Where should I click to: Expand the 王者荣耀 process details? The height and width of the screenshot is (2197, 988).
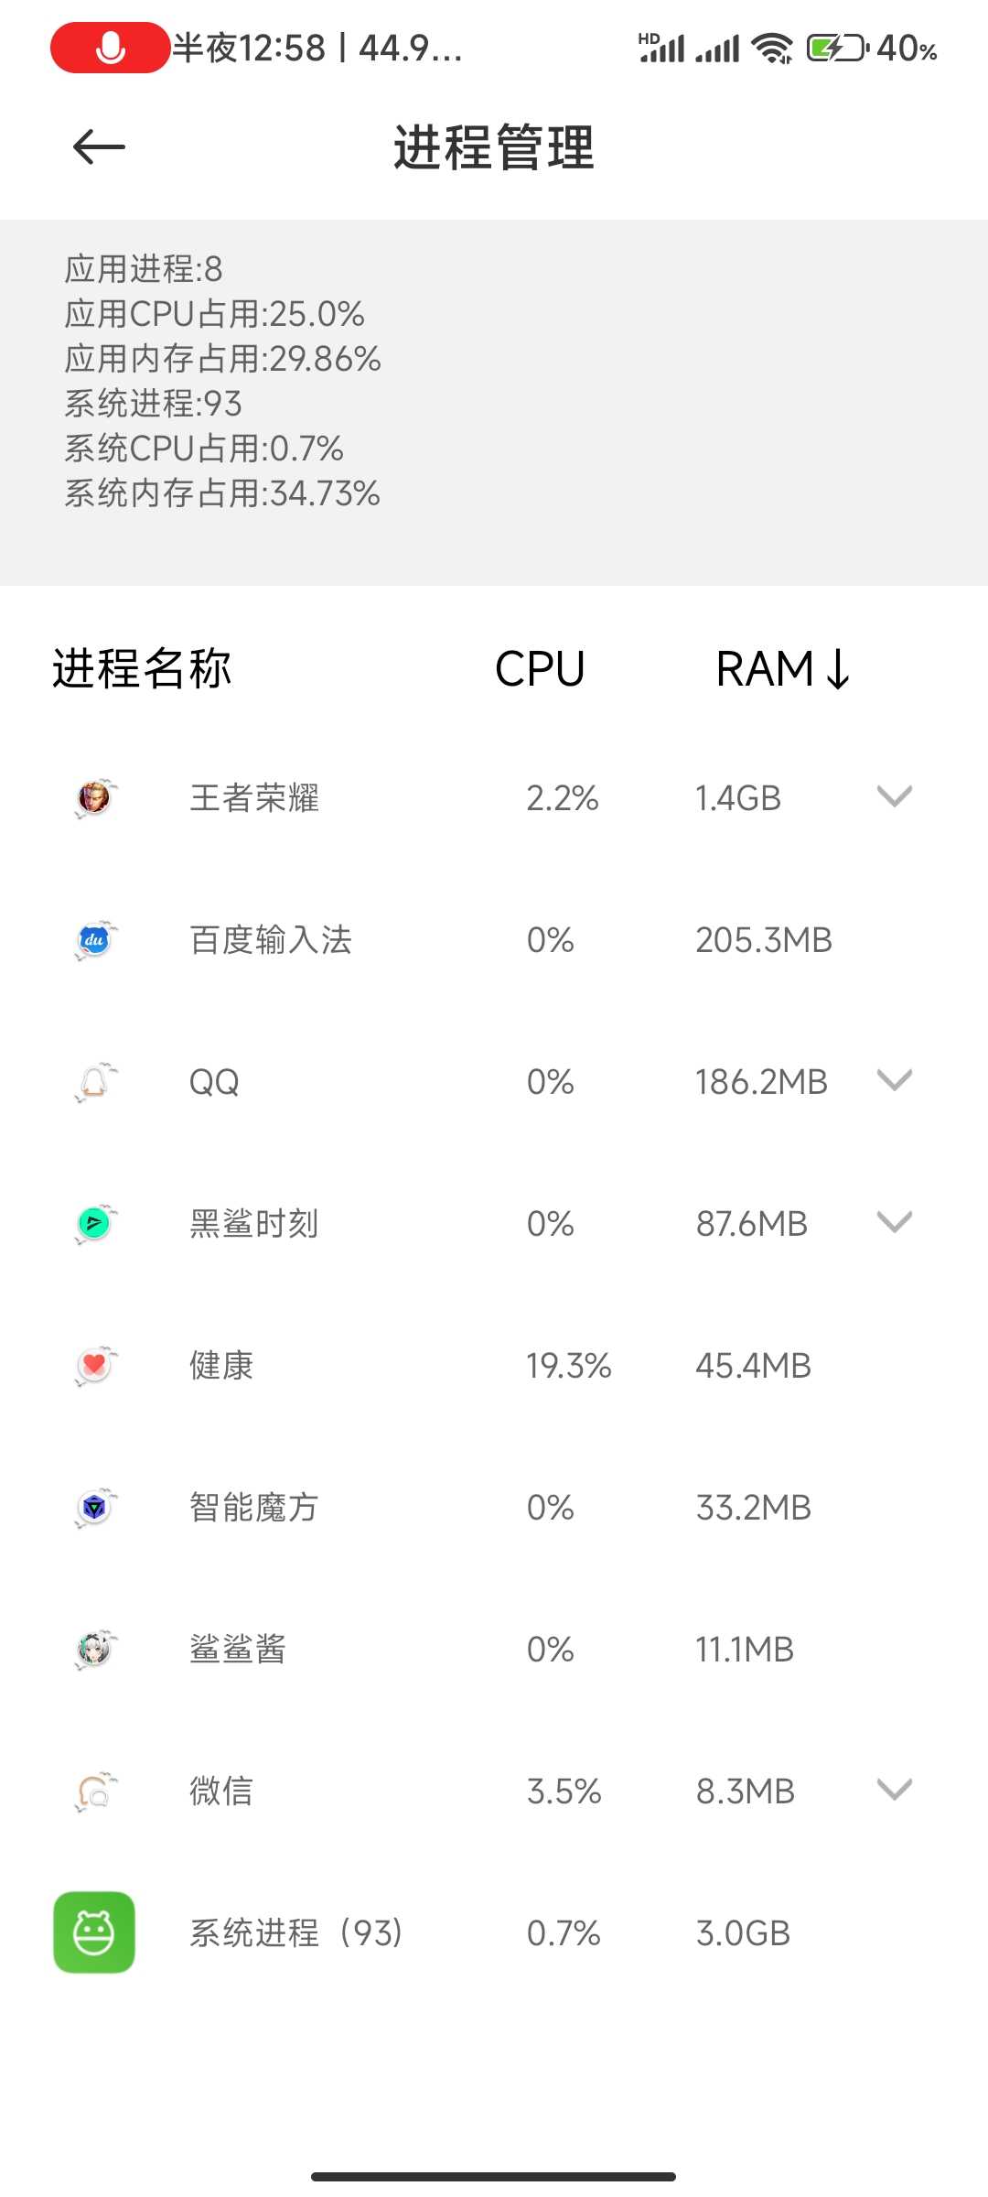[895, 796]
